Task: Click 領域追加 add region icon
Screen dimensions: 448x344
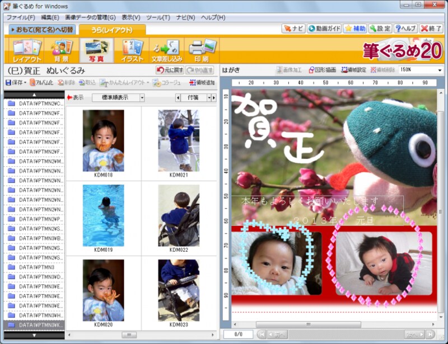Action: (202, 83)
